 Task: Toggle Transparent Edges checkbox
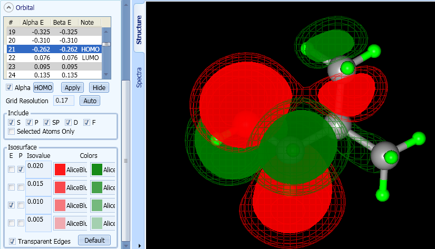(12, 241)
